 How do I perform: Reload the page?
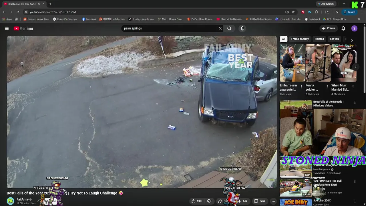(x=18, y=12)
